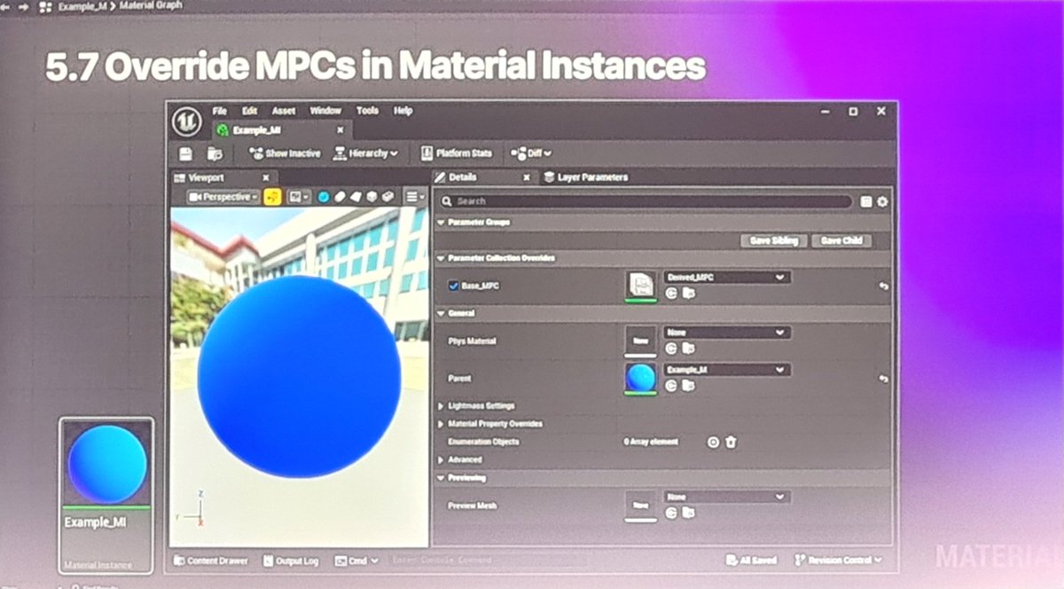Viewport: 1064px width, 589px height.
Task: Expand the Lightmass Settings section
Action: coord(442,406)
